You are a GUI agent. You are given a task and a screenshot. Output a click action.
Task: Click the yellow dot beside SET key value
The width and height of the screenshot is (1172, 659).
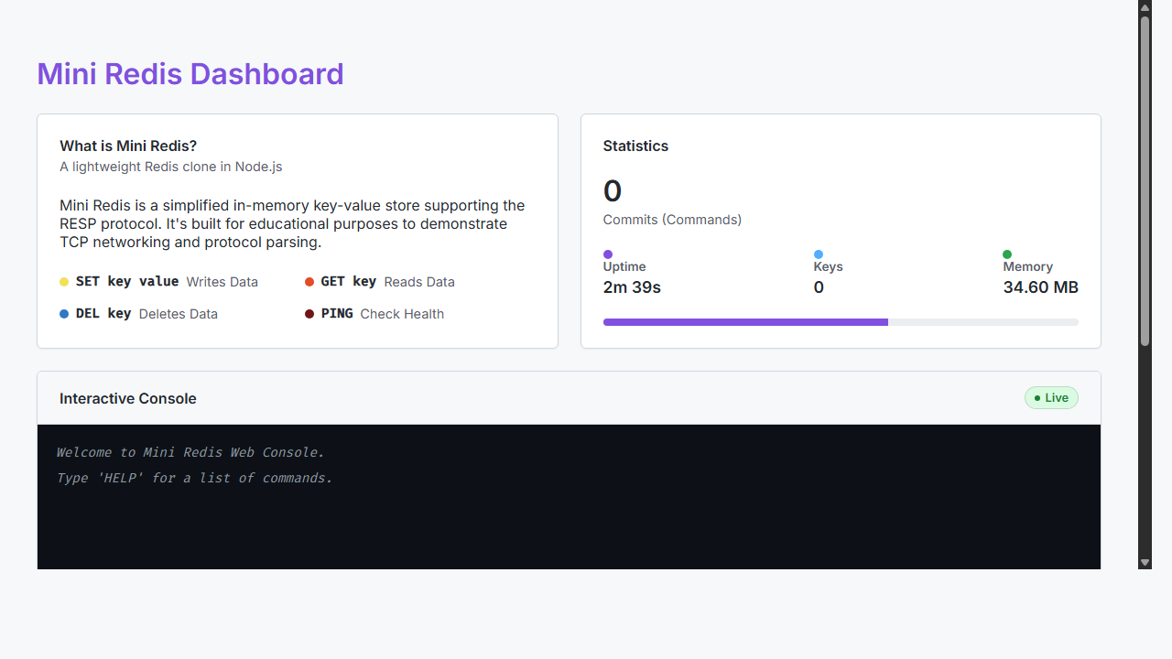pos(64,282)
